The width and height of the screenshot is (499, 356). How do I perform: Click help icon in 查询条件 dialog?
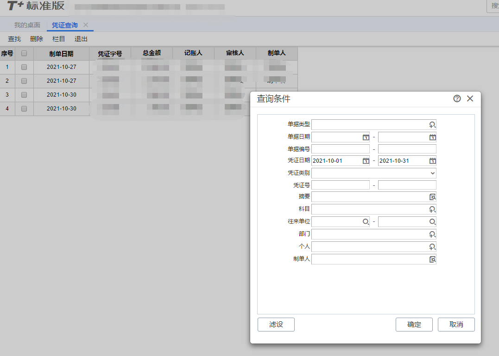click(457, 98)
